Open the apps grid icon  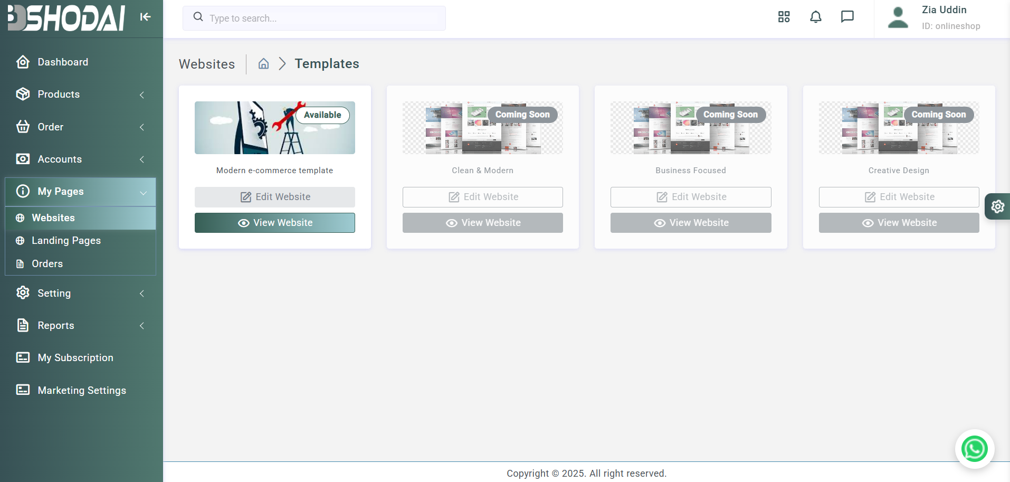[784, 17]
